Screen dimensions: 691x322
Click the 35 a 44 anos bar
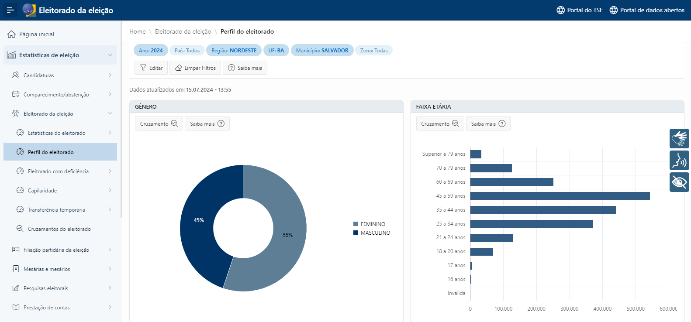[x=543, y=210]
